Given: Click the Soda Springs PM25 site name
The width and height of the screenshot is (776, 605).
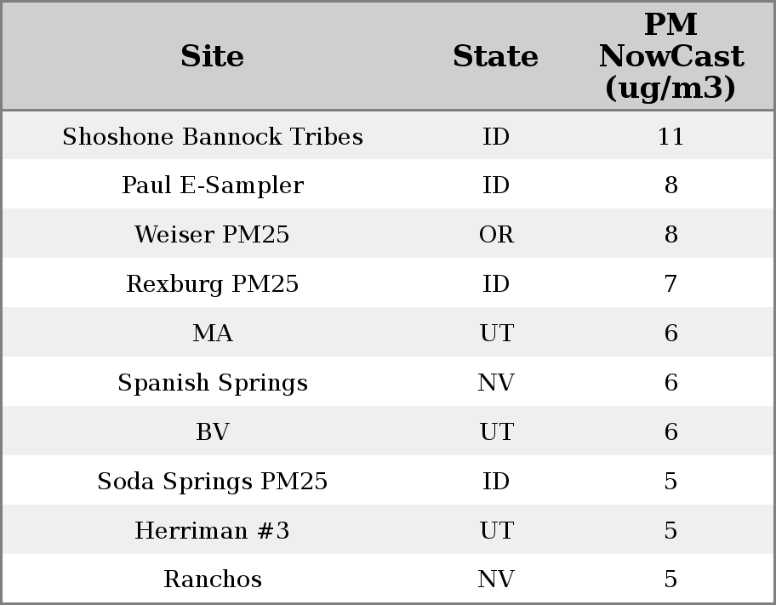Looking at the screenshot, I should (x=212, y=482).
